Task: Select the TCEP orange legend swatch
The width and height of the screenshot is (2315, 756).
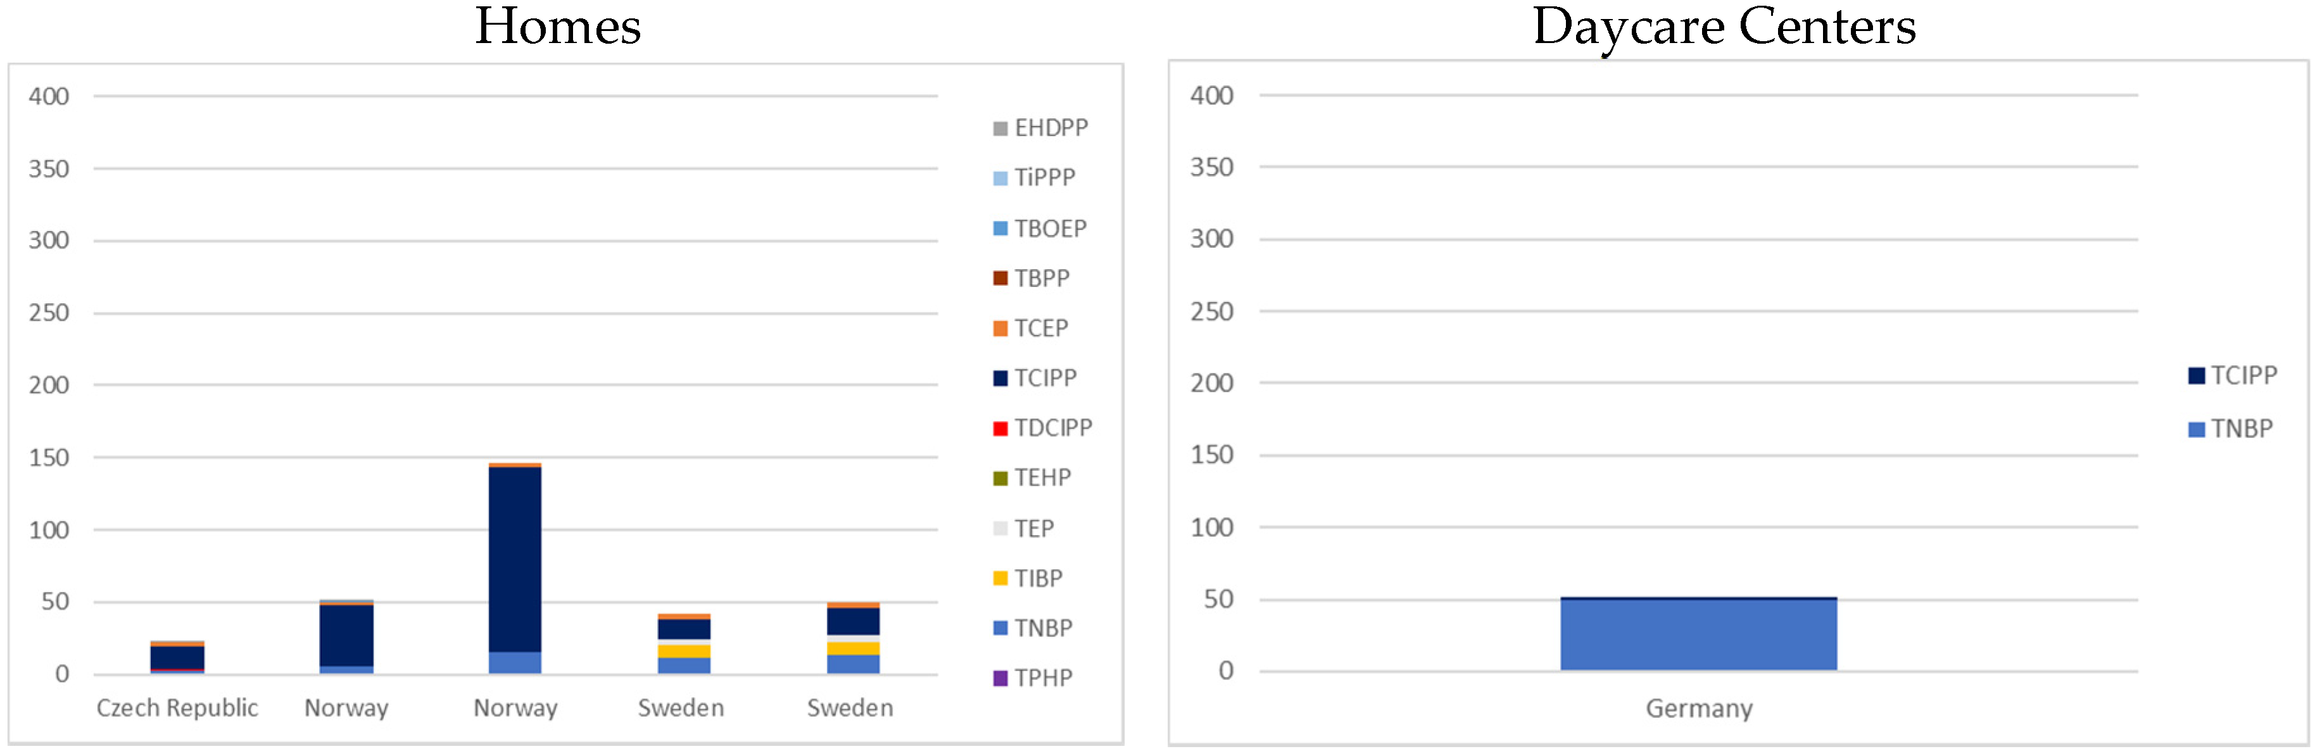Action: (999, 329)
